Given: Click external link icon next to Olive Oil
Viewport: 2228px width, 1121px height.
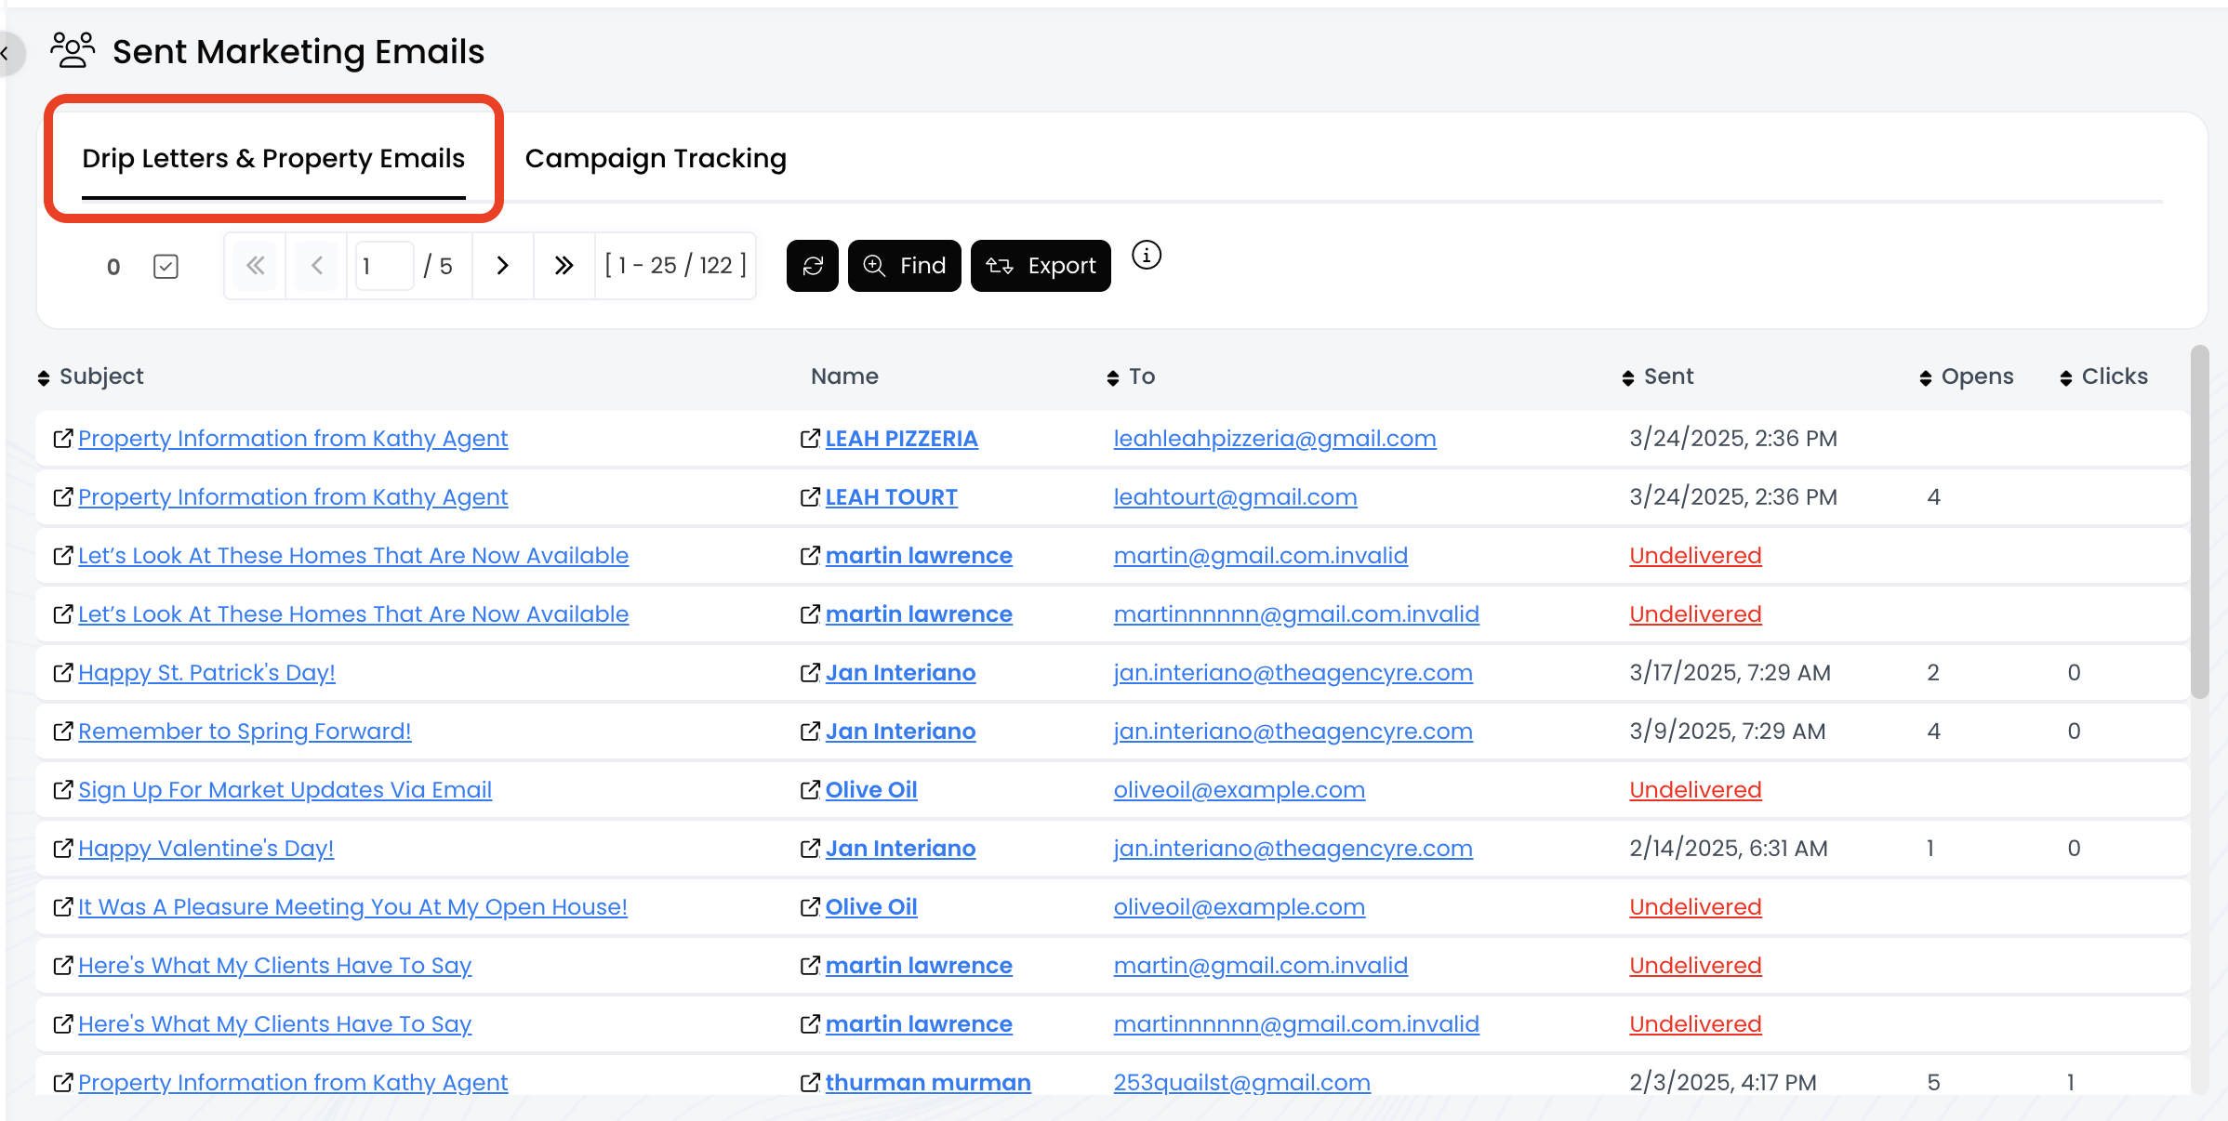Looking at the screenshot, I should point(810,790).
